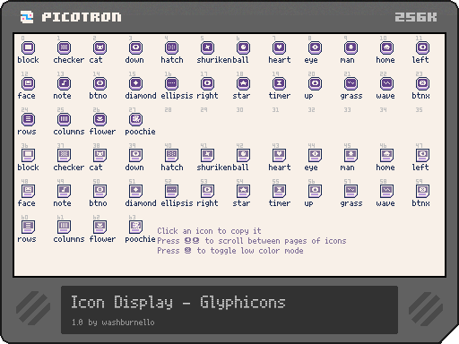Click the document-style heart icon numbered 43

(279, 155)
